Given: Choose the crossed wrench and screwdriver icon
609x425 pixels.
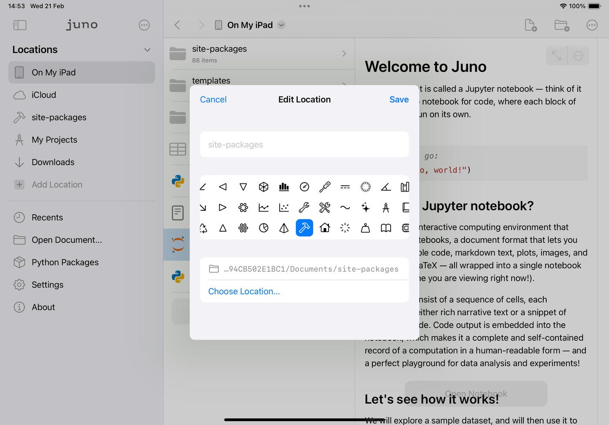Looking at the screenshot, I should coord(325,207).
